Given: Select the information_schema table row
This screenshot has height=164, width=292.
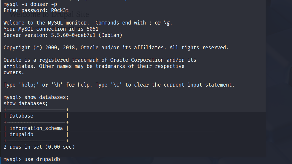Looking at the screenshot, I should pyautogui.click(x=36, y=128).
